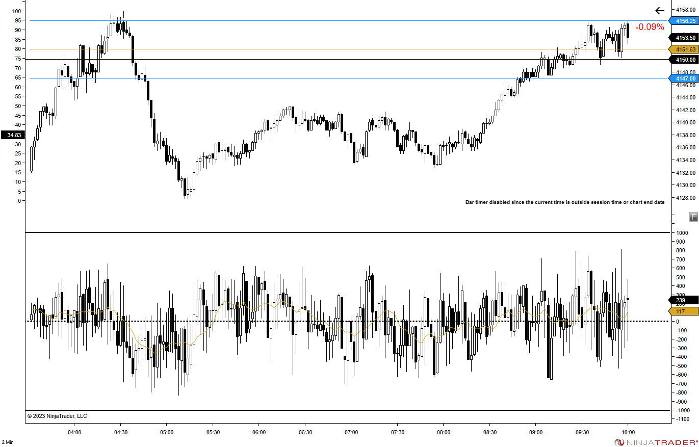Click the 4142.00 price axis label

(x=685, y=110)
